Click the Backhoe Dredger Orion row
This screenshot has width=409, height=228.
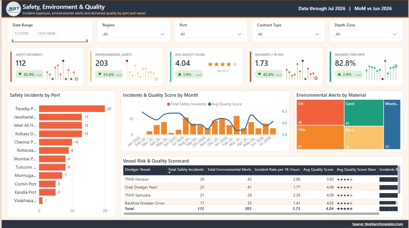click(260, 203)
